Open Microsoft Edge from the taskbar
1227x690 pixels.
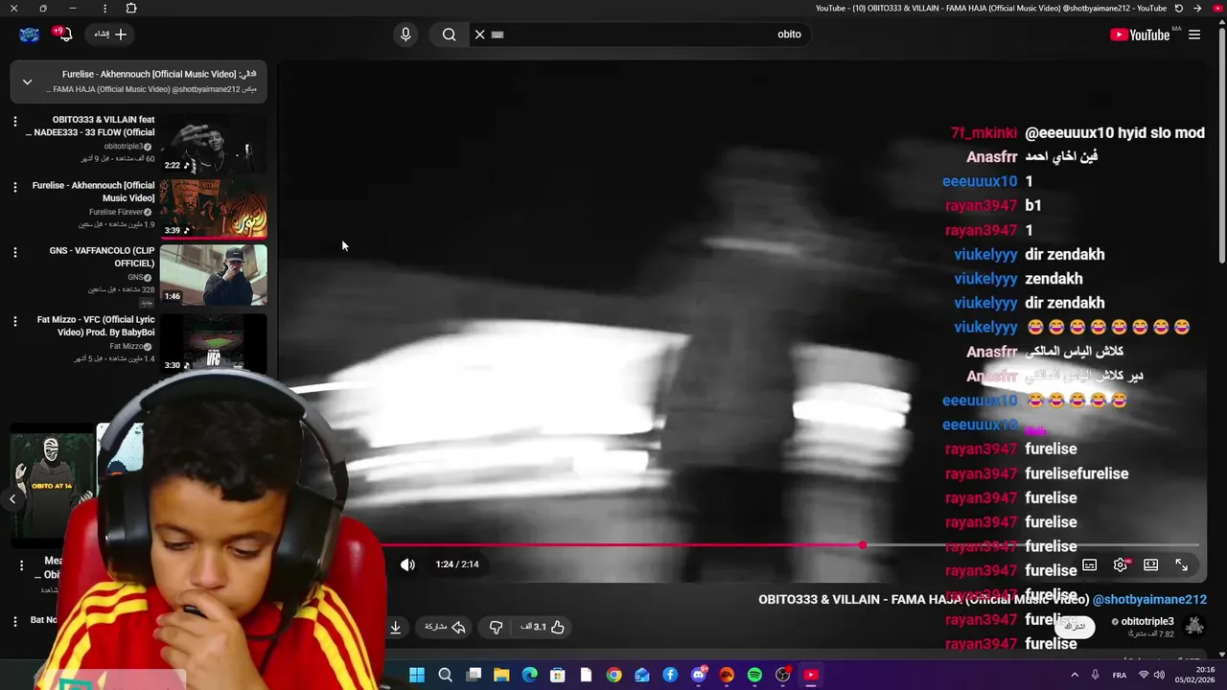coord(529,675)
